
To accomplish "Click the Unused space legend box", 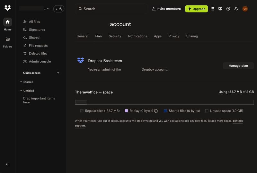I will [207, 111].
